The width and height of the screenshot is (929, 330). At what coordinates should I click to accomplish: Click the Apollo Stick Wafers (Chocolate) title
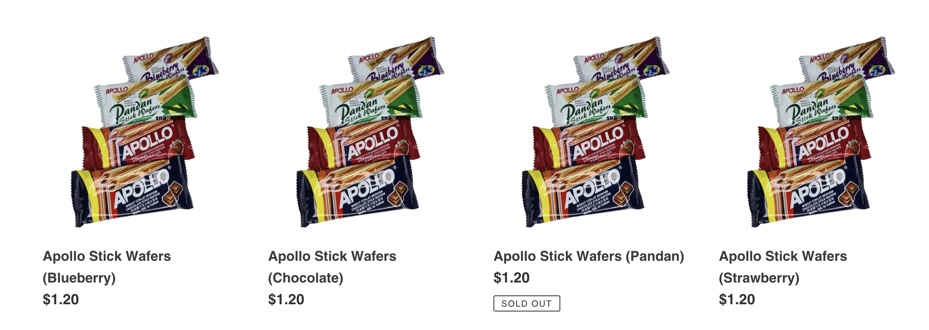(332, 267)
